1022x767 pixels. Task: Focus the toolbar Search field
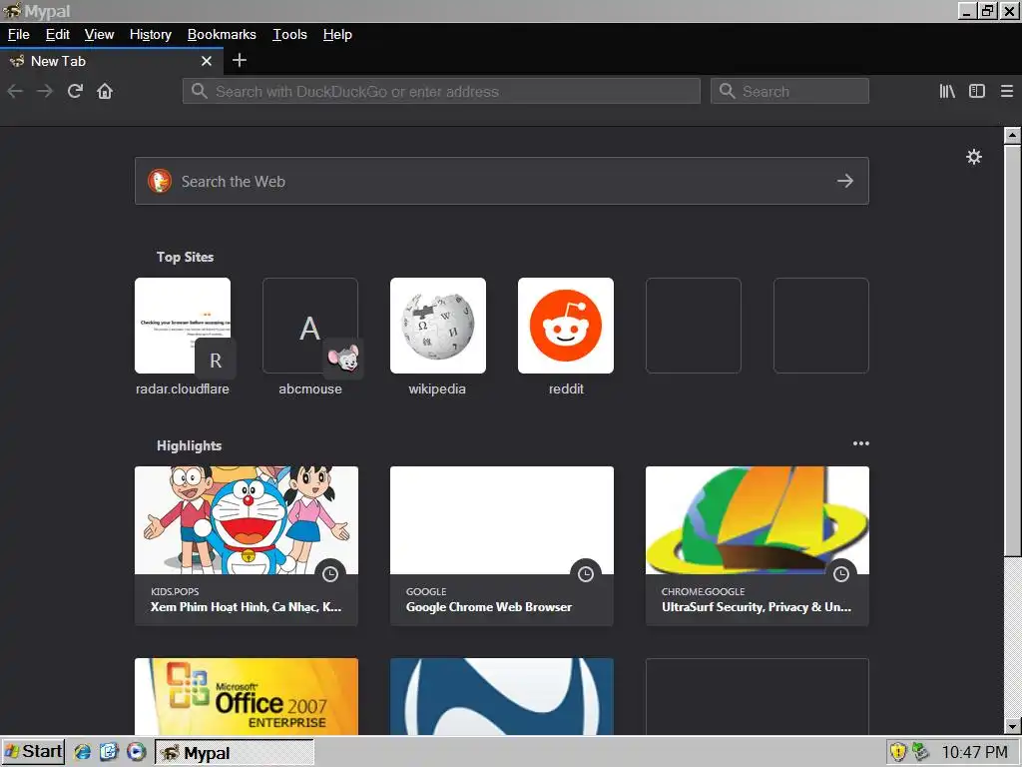[789, 91]
